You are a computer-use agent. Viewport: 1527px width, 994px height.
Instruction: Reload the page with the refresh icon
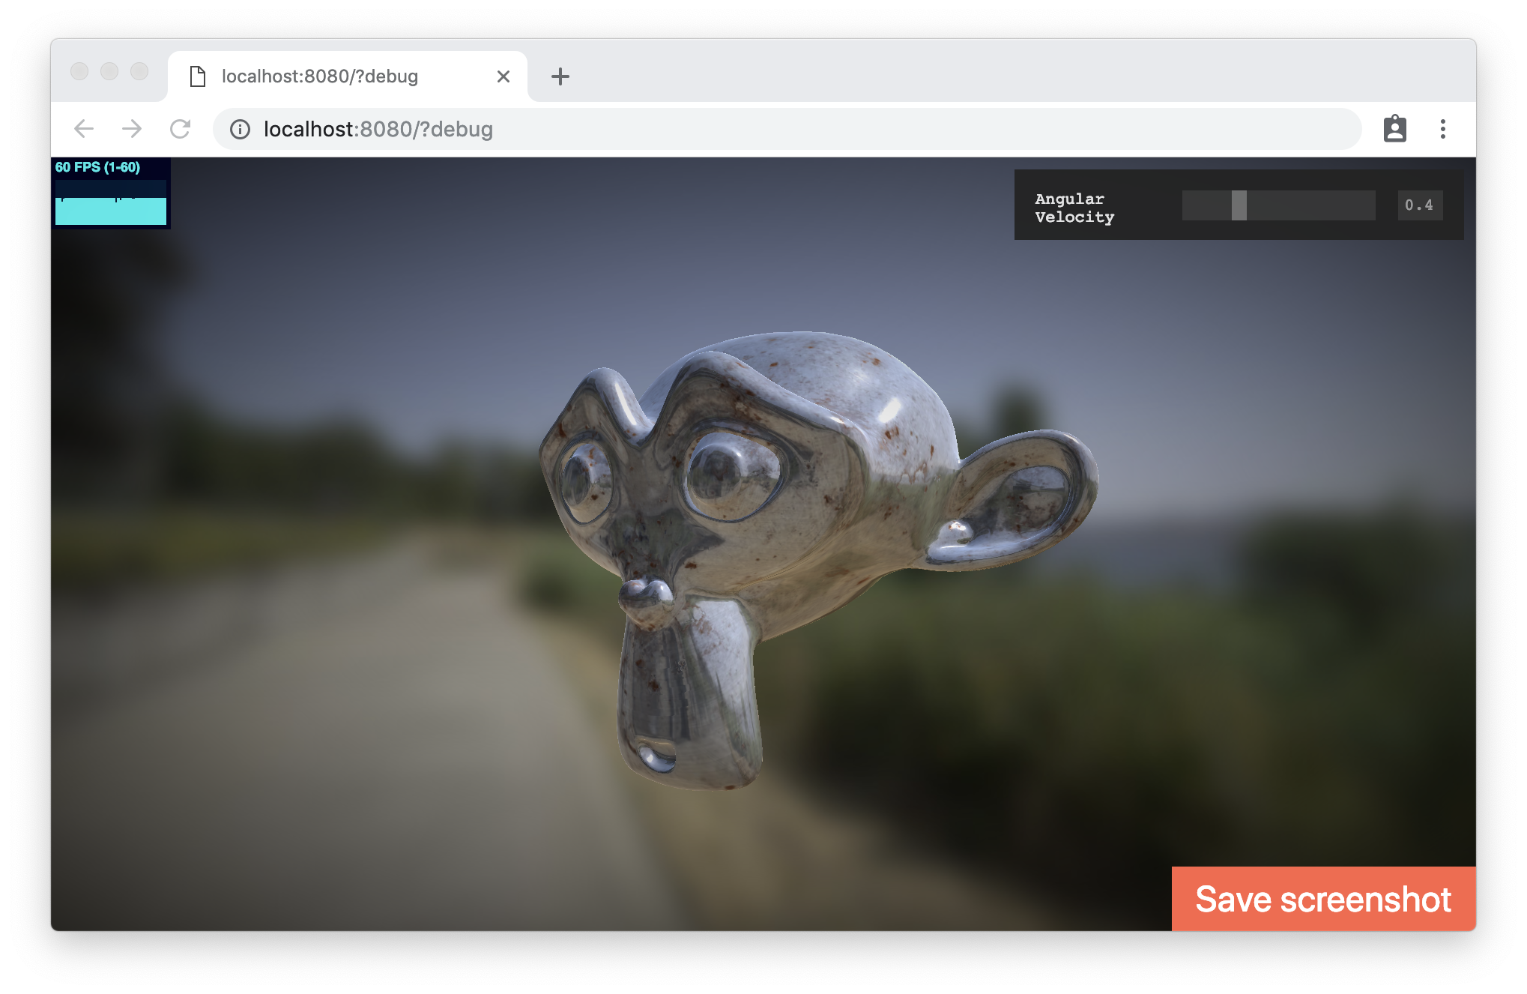pyautogui.click(x=180, y=129)
